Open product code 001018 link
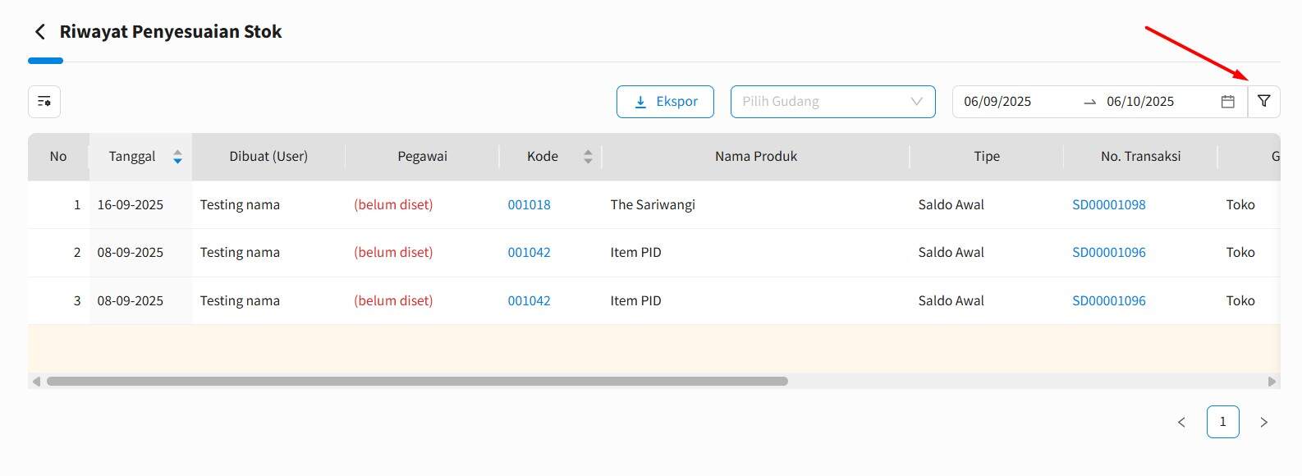The image size is (1302, 476). (529, 205)
